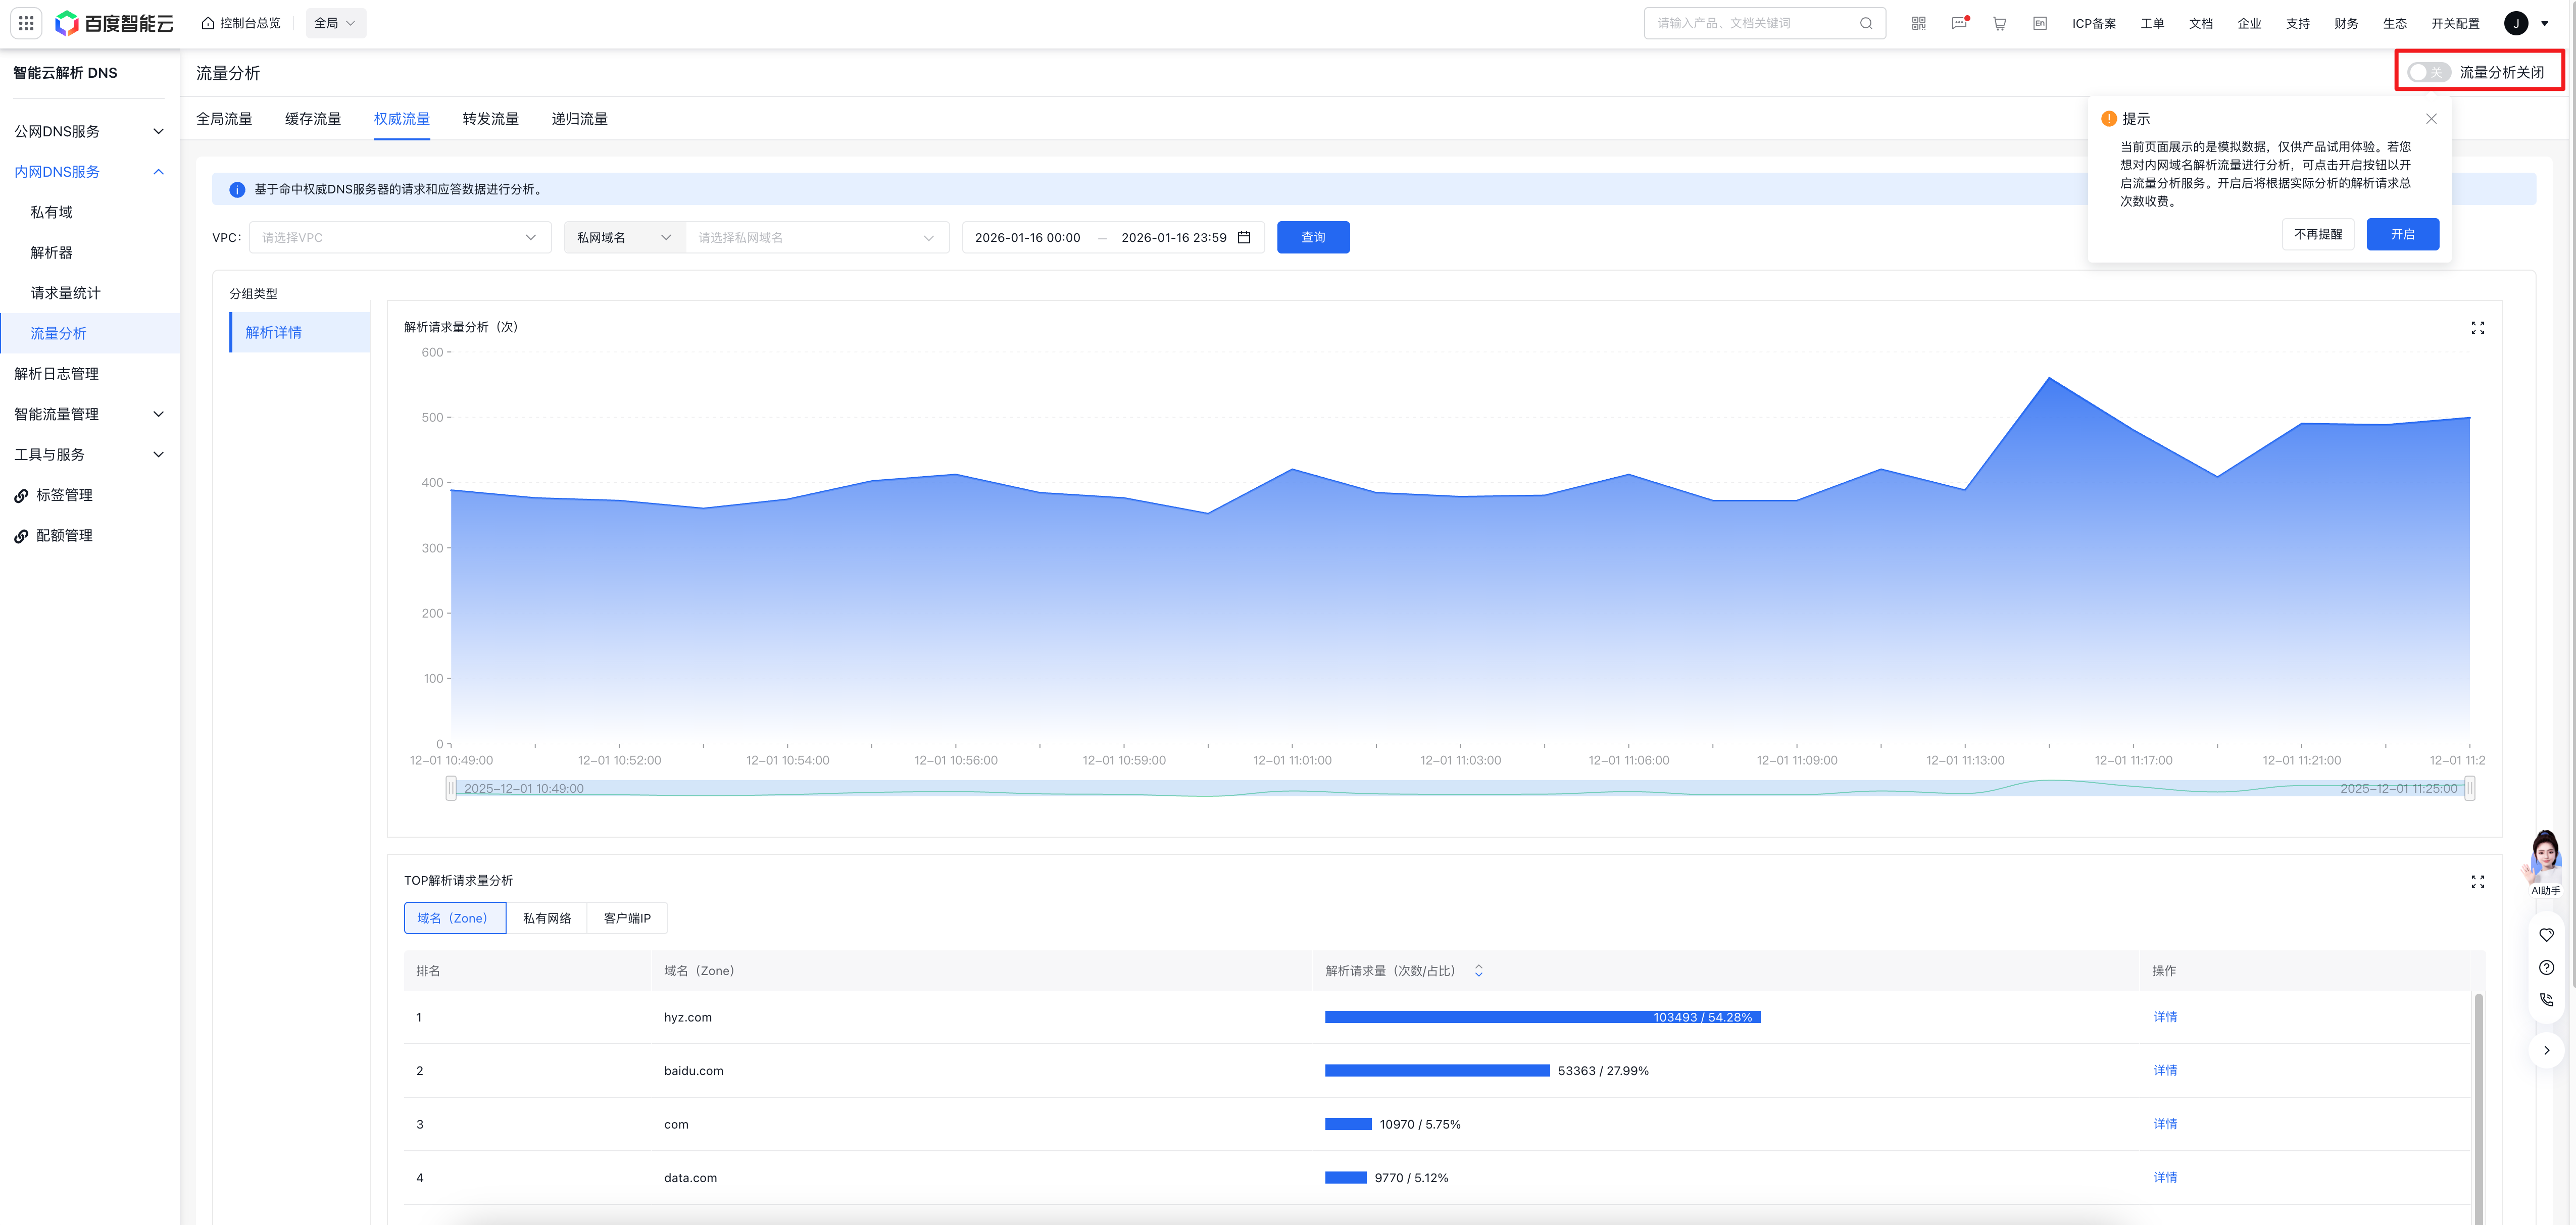Screen dimensions: 2576x1225
Task: Open the shopping cart icon
Action: pyautogui.click(x=1999, y=23)
